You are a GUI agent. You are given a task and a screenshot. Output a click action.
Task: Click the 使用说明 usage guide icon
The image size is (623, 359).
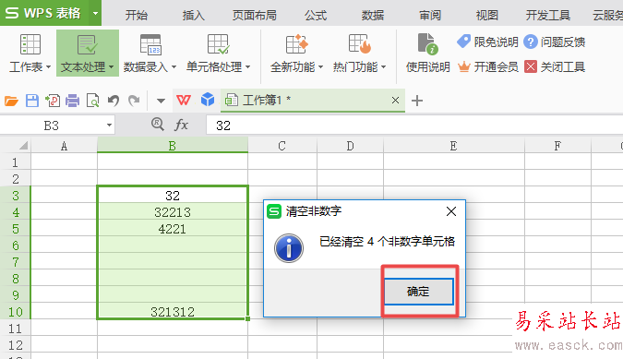click(427, 44)
